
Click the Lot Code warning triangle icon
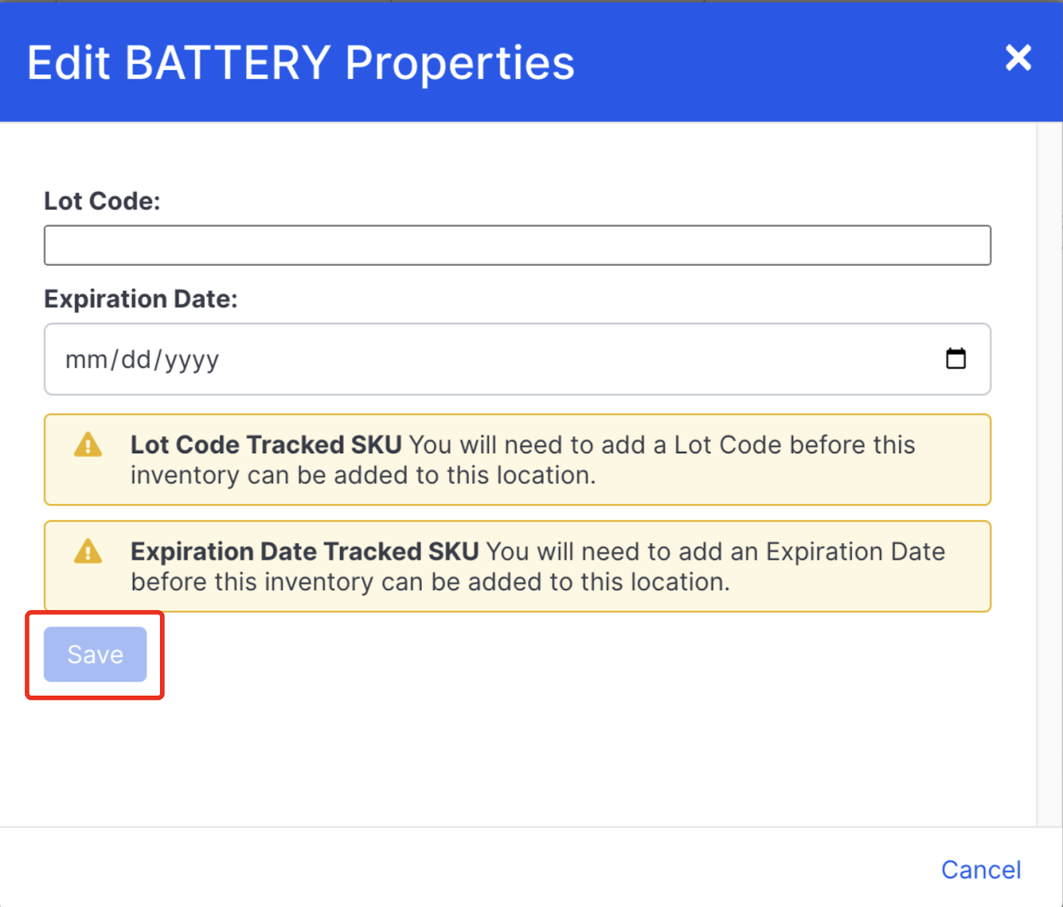88,445
